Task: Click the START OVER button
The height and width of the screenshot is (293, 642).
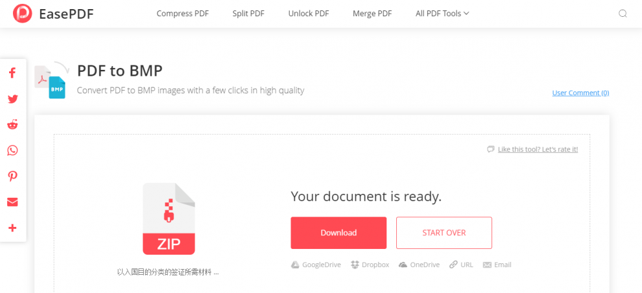Action: (x=444, y=233)
